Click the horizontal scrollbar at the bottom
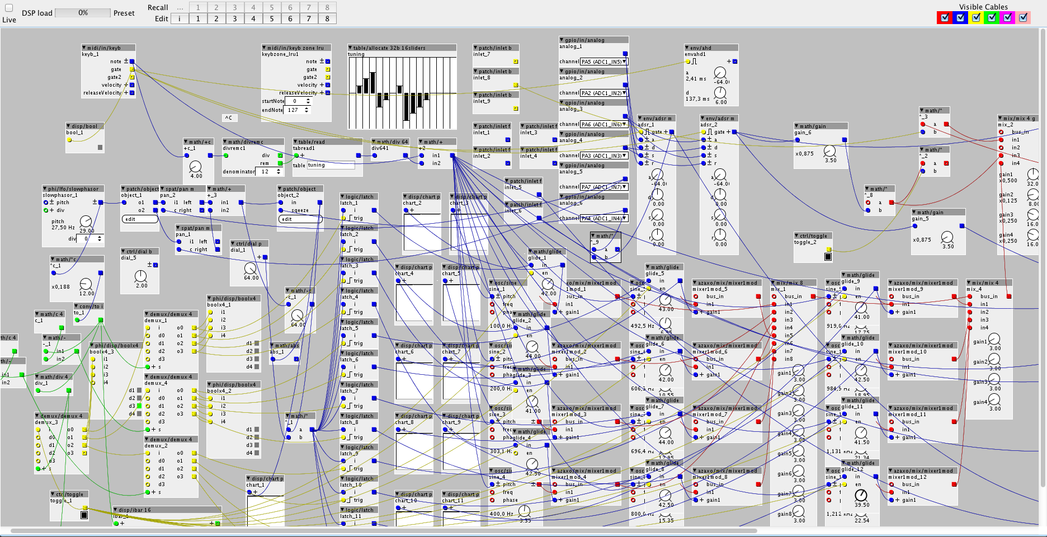The image size is (1047, 537). (384, 530)
